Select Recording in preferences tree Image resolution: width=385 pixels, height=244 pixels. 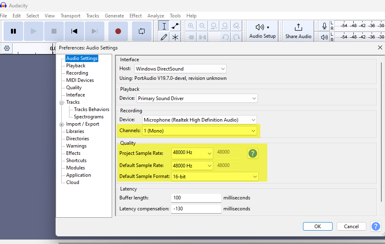[77, 73]
